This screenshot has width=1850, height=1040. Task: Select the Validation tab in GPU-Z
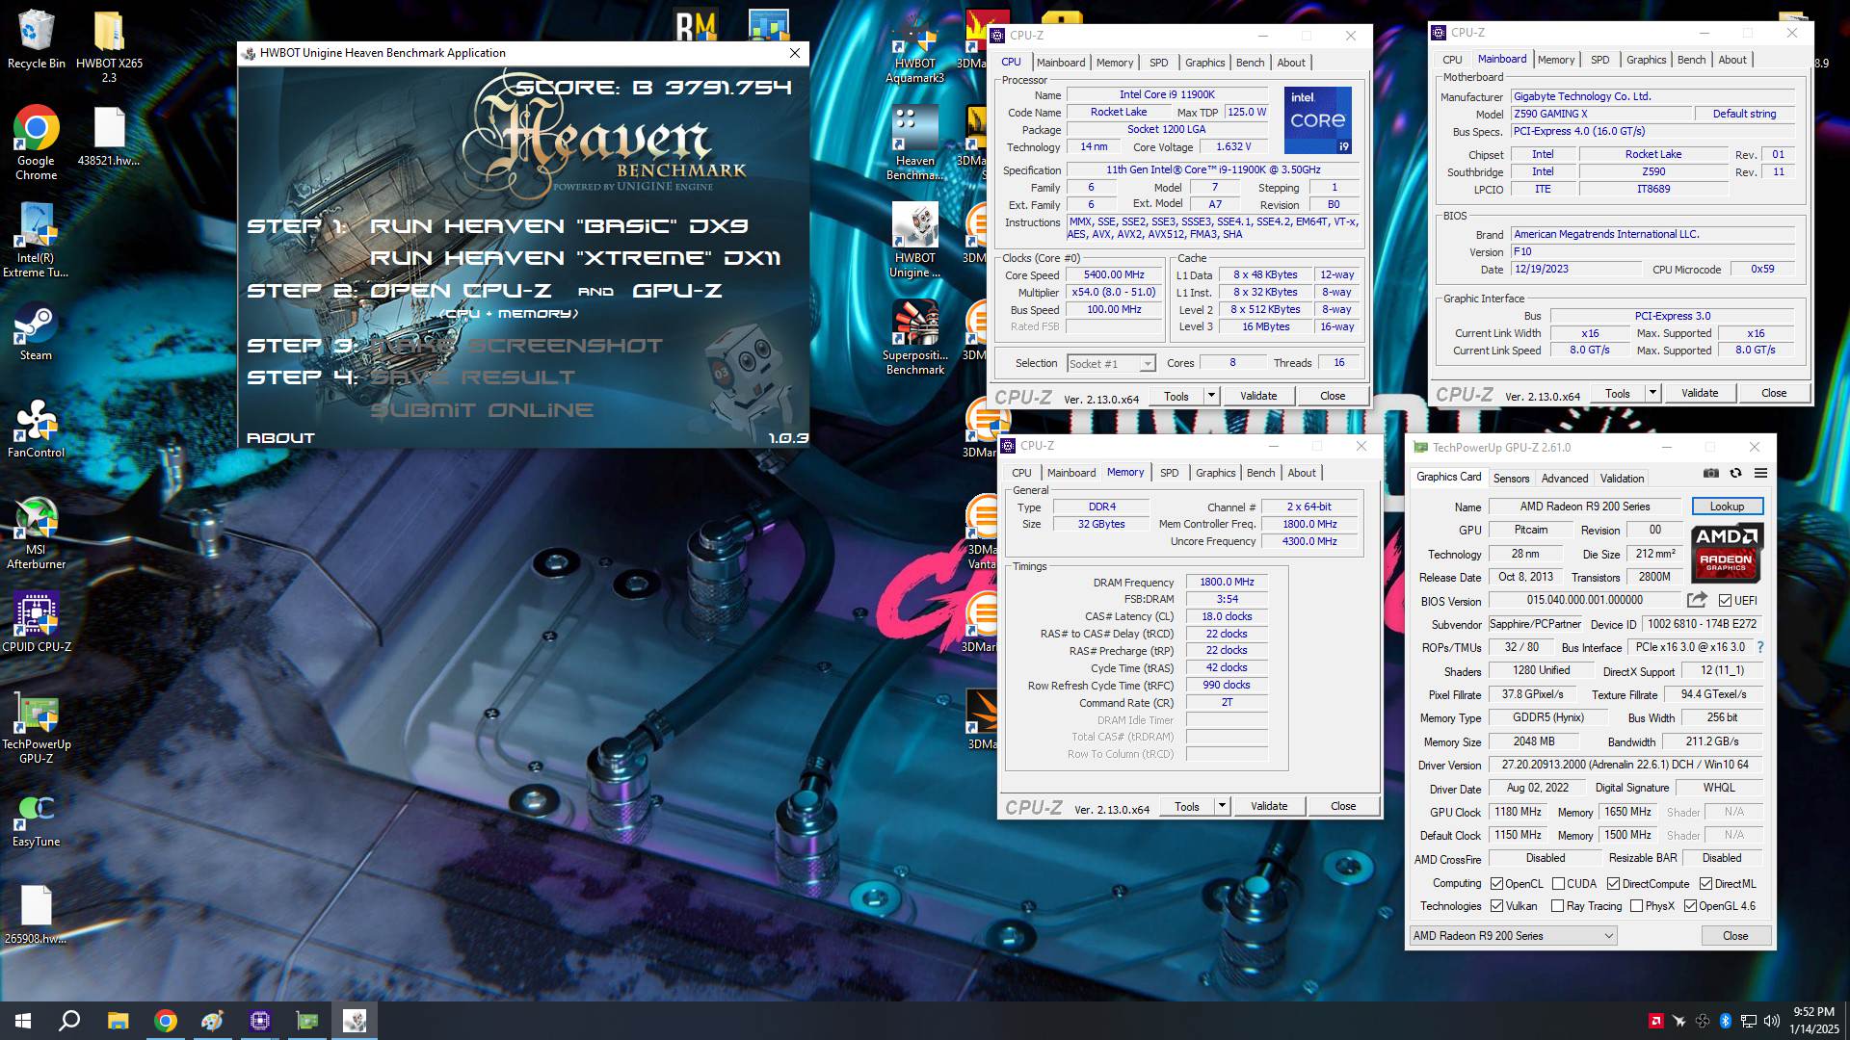[x=1622, y=479]
